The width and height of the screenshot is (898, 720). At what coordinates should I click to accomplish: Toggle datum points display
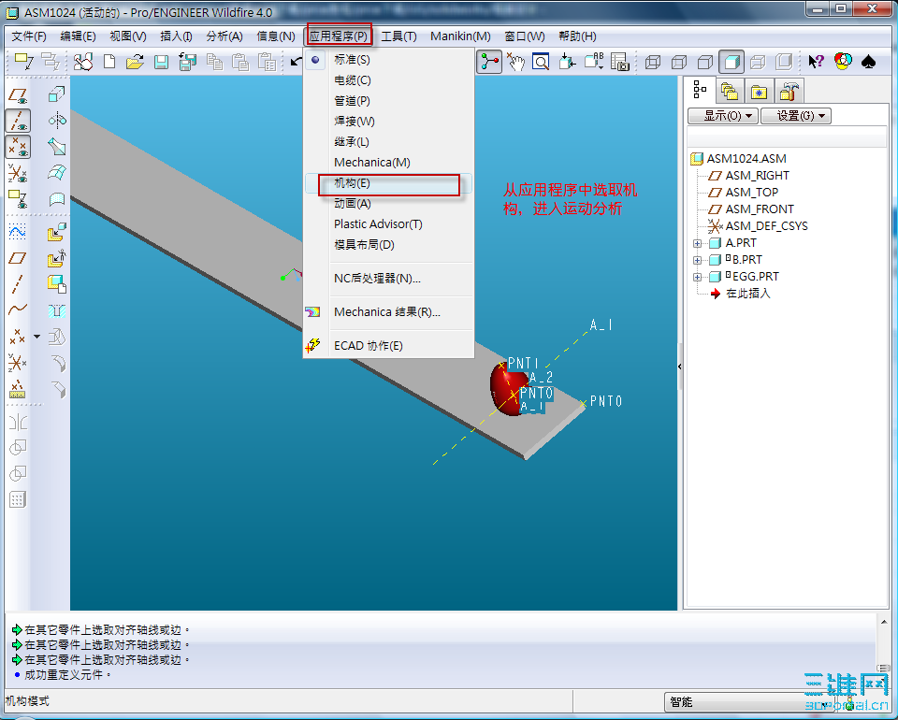17,147
